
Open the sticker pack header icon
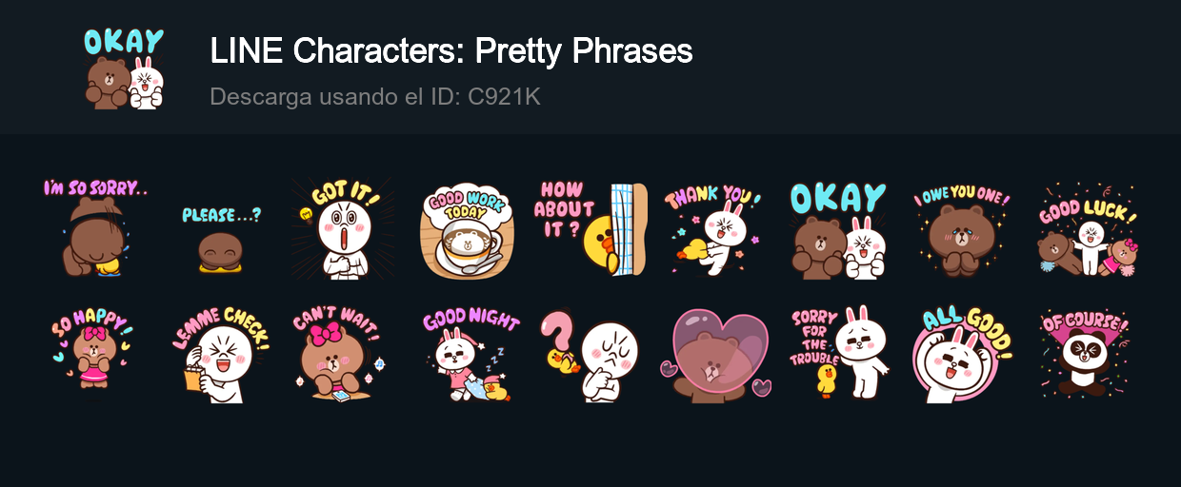[125, 68]
